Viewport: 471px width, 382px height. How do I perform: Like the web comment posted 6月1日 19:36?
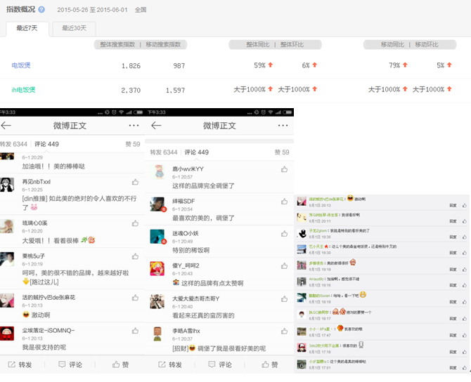pos(465,237)
